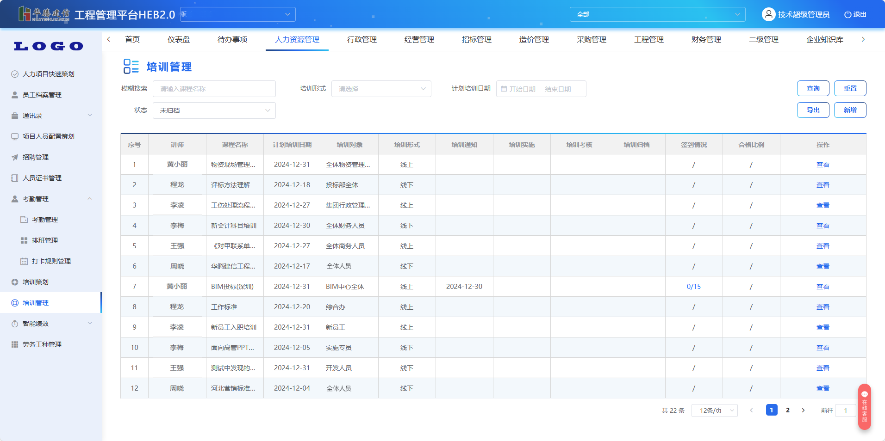885x441 pixels.
Task: Open the 招标管理 tab
Action: (x=477, y=40)
